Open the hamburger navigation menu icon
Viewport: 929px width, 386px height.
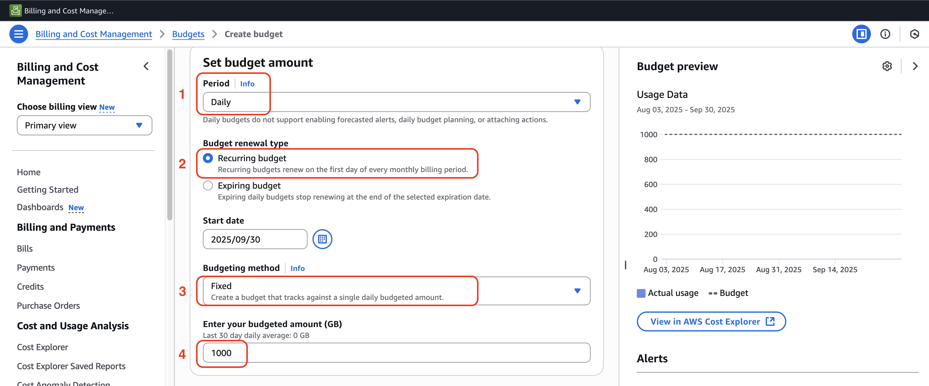[18, 34]
